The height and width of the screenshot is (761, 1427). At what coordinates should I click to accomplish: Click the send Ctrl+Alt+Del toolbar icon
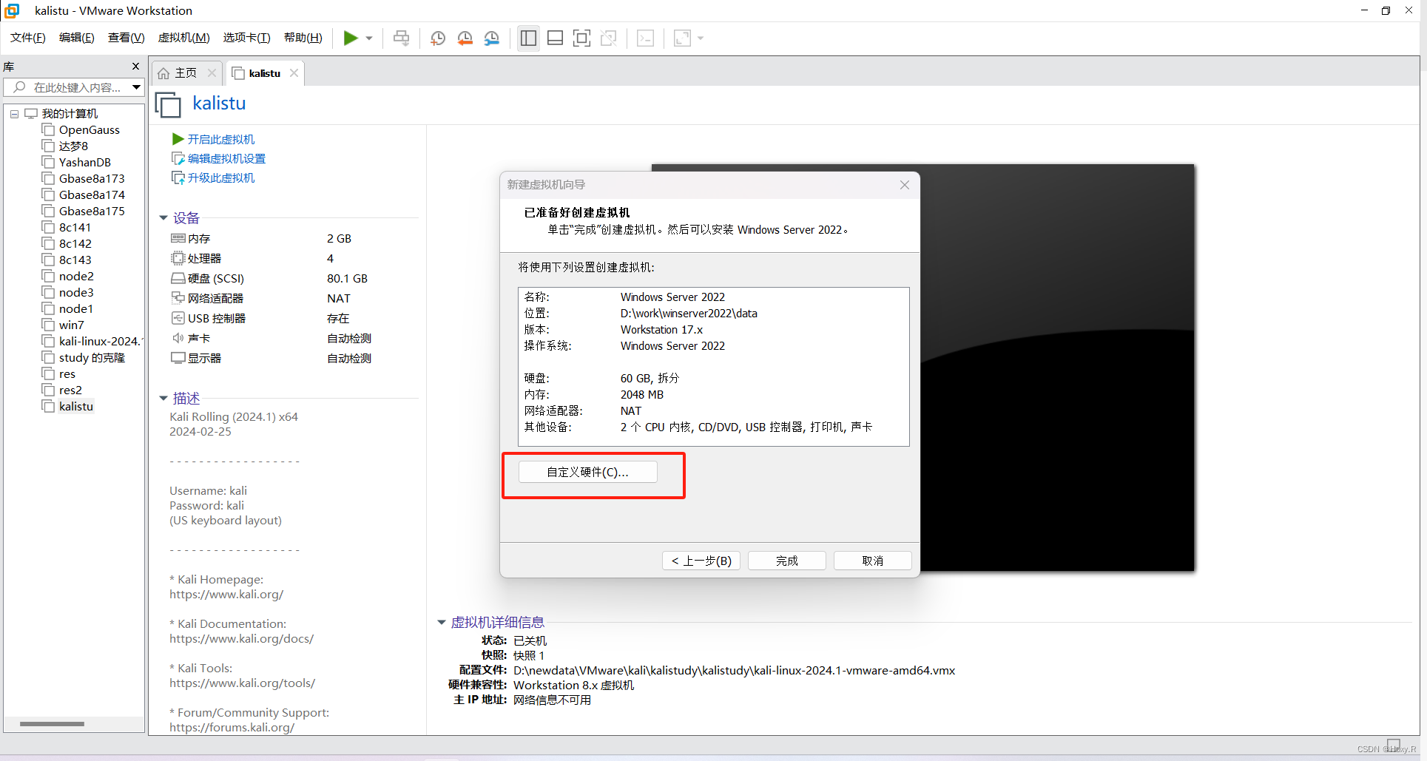click(x=401, y=38)
